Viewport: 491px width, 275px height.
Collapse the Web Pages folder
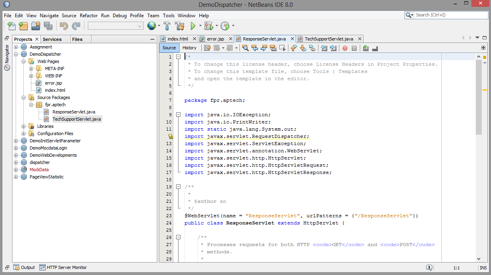click(23, 61)
